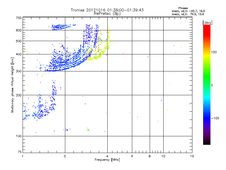226x170 pixels.
Task: Click the yellow X-mode trace near 4 MHz
Action: pyautogui.click(x=108, y=38)
